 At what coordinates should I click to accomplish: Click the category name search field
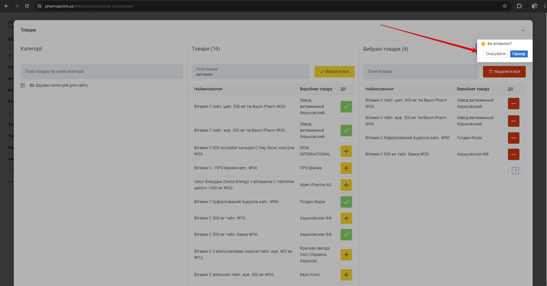point(102,72)
